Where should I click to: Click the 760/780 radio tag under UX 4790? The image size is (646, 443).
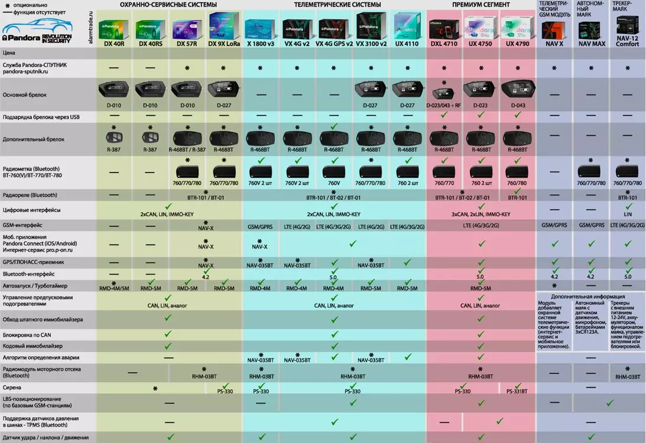(517, 171)
